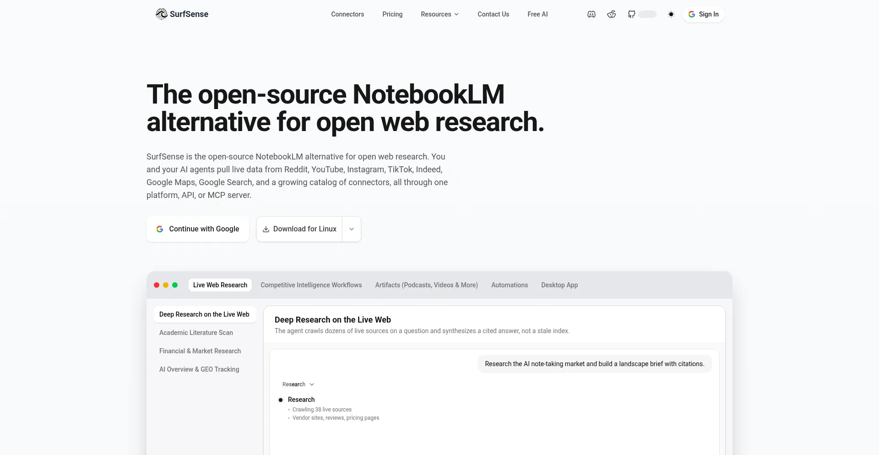Click Continue with Google button
The width and height of the screenshot is (879, 455).
198,229
